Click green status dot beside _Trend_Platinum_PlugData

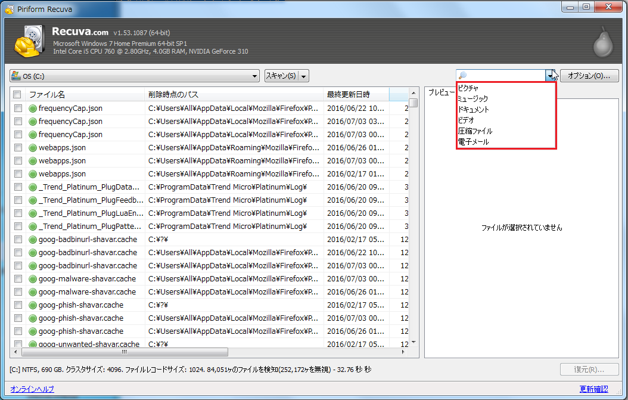[x=33, y=187]
